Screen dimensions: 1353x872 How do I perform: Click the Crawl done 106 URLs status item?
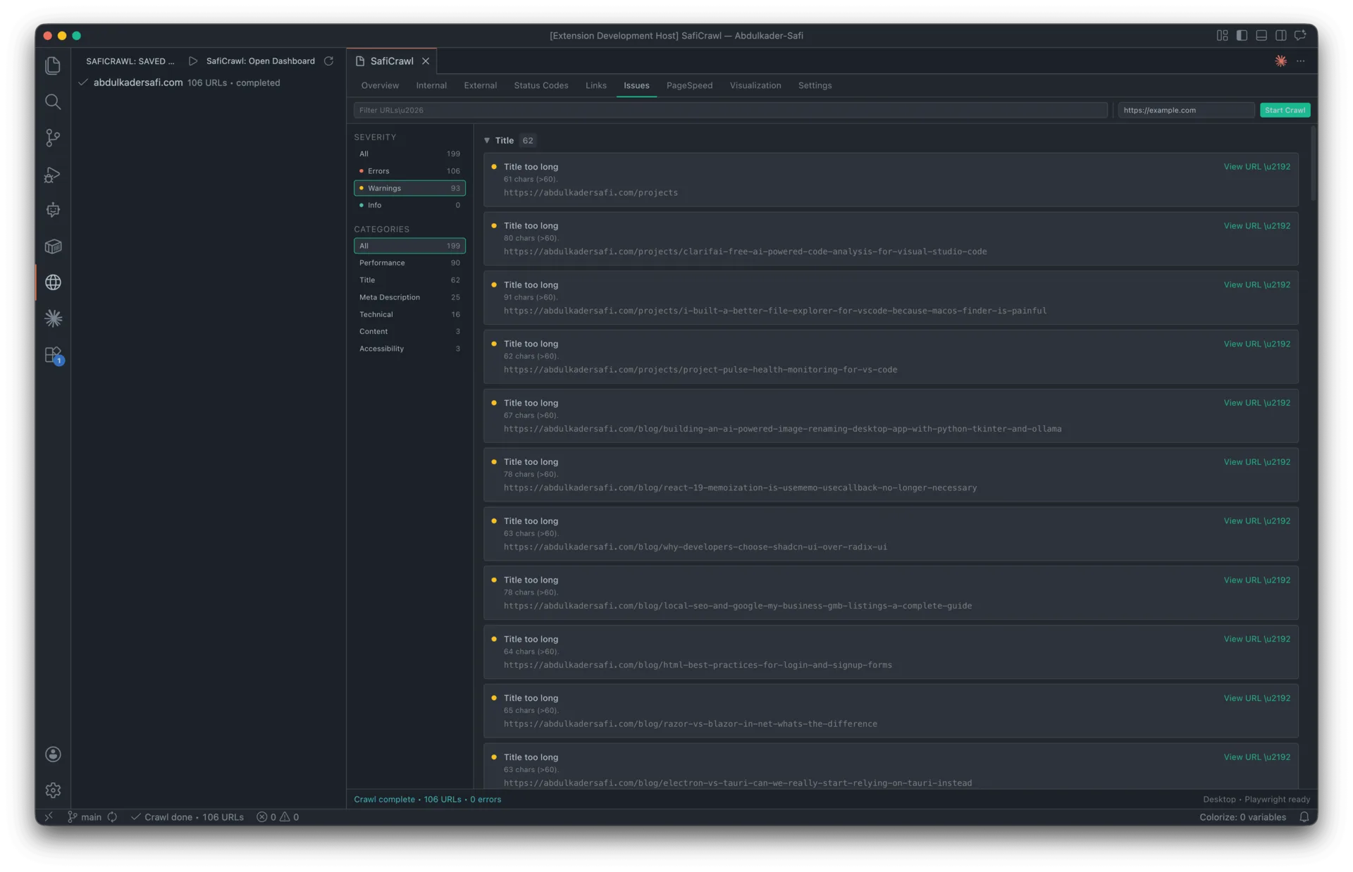coord(187,817)
